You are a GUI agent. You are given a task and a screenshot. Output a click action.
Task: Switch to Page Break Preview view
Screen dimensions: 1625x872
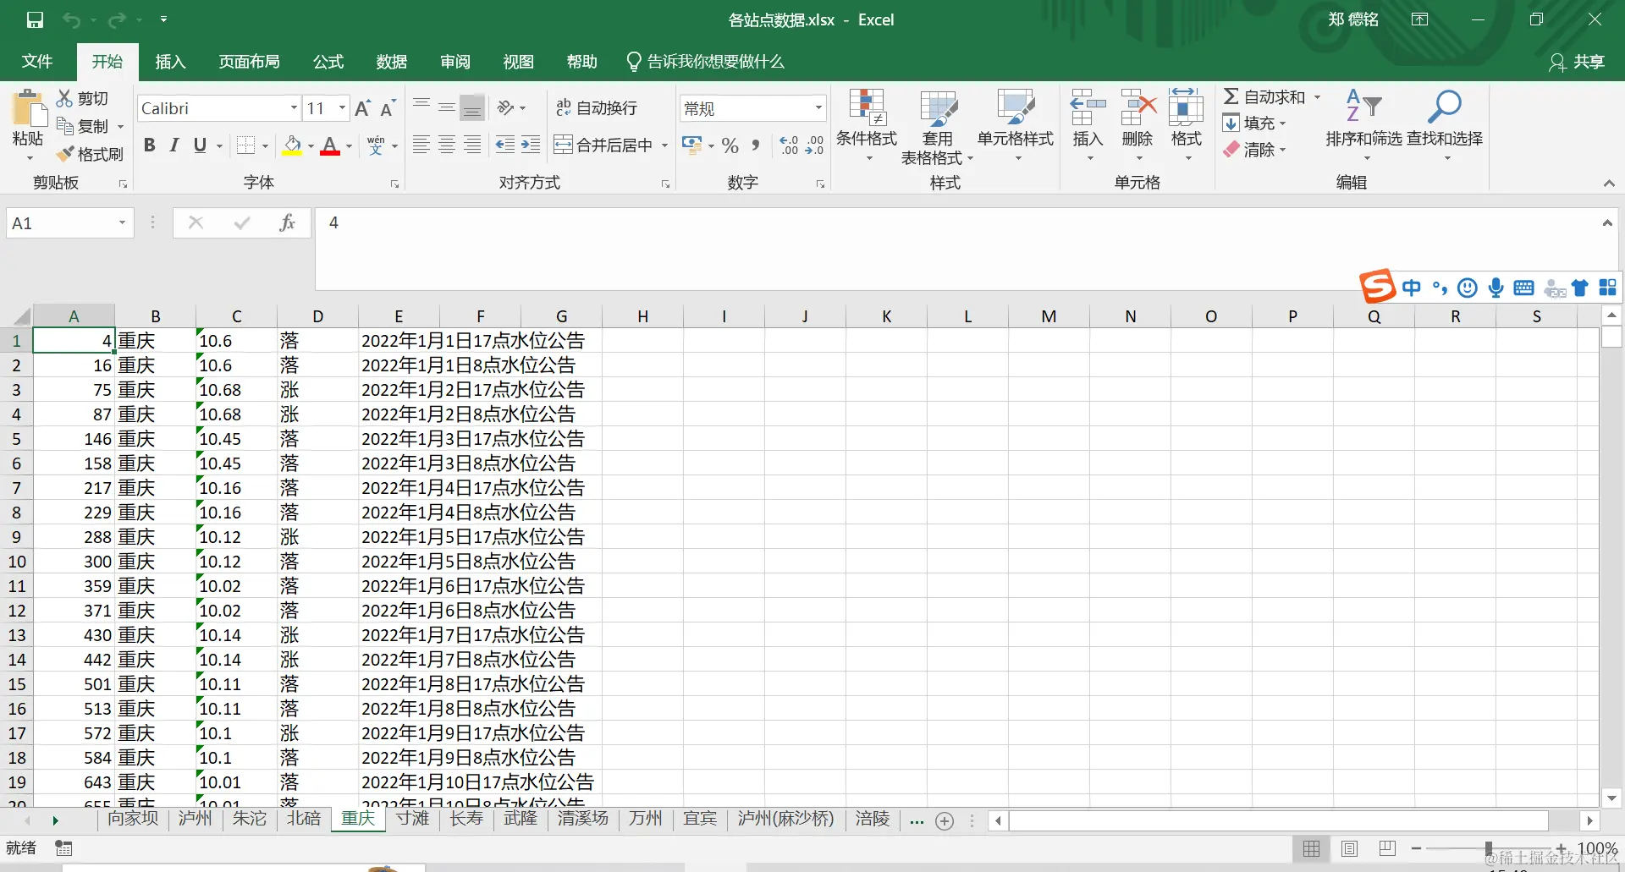click(x=1387, y=848)
